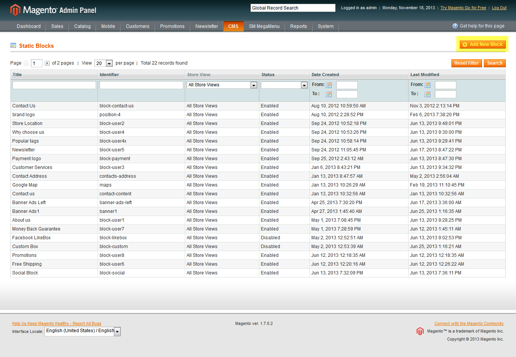Screen dimensions: 516x357
Task: Open Report All Bugs link
Action: [57, 323]
